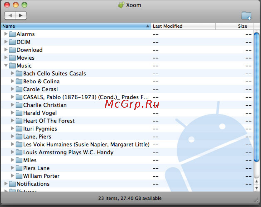The height and width of the screenshot is (207, 261).
Task: Select Louis Armstrong Plays W.C. Handy name
Action: coord(68,152)
